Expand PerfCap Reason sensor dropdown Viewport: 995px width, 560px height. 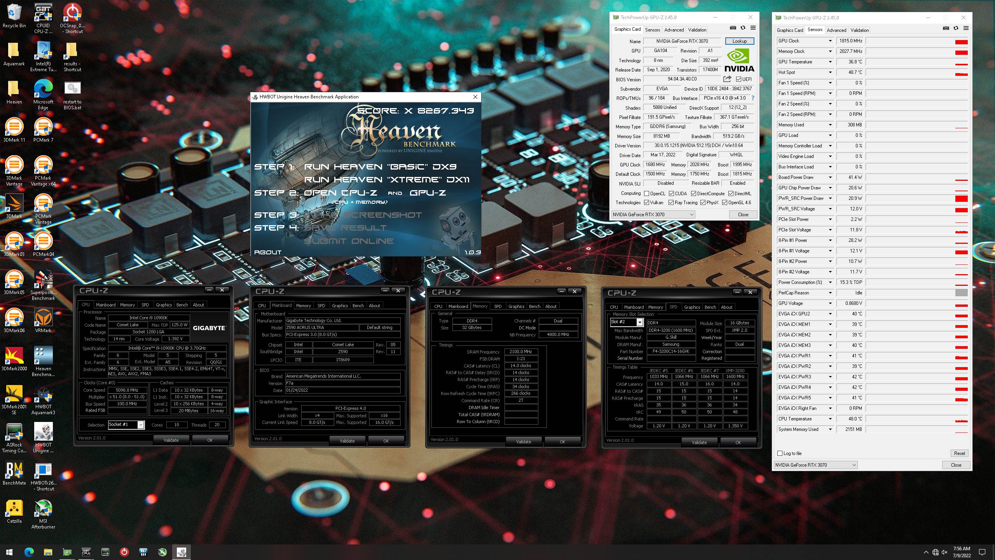pos(830,293)
